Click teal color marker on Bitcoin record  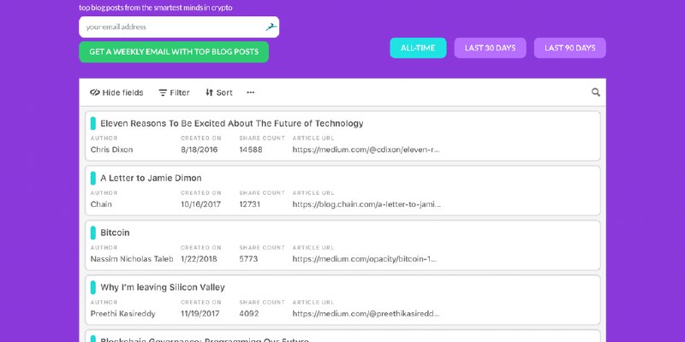pyautogui.click(x=93, y=233)
